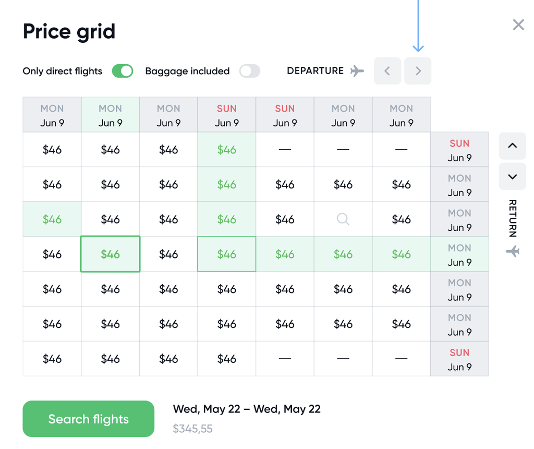This screenshot has height=449, width=534.
Task: Shift return dates later with down chevron
Action: tap(512, 176)
